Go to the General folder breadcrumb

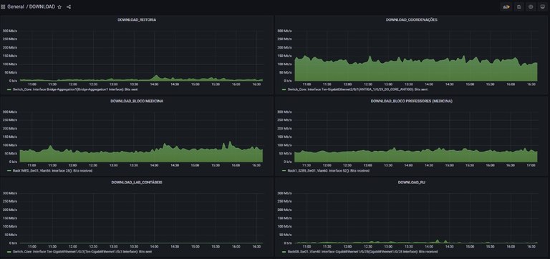tap(16, 6)
